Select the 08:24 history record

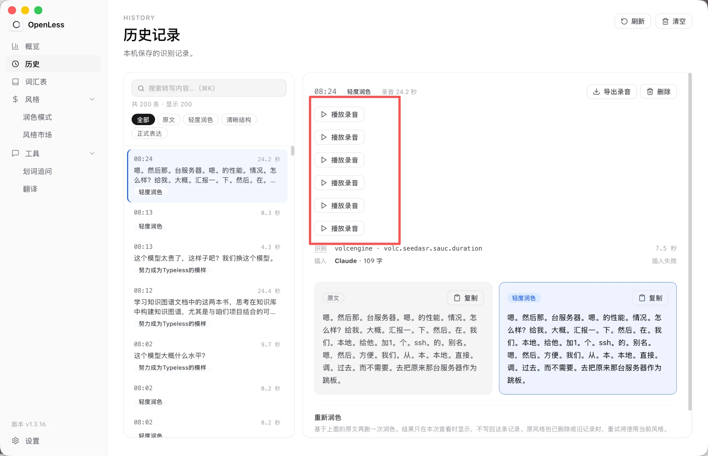pyautogui.click(x=207, y=176)
